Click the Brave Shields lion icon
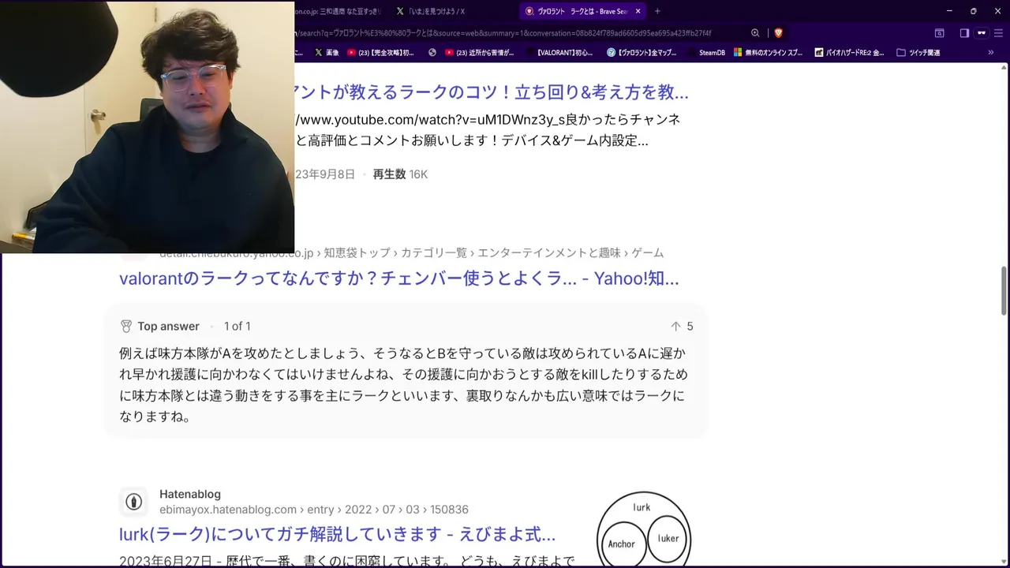Screen dimensions: 1010x568 (x=778, y=33)
